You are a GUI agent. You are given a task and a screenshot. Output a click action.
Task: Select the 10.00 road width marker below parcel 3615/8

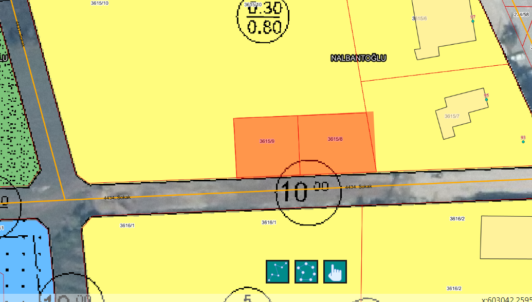coord(308,192)
